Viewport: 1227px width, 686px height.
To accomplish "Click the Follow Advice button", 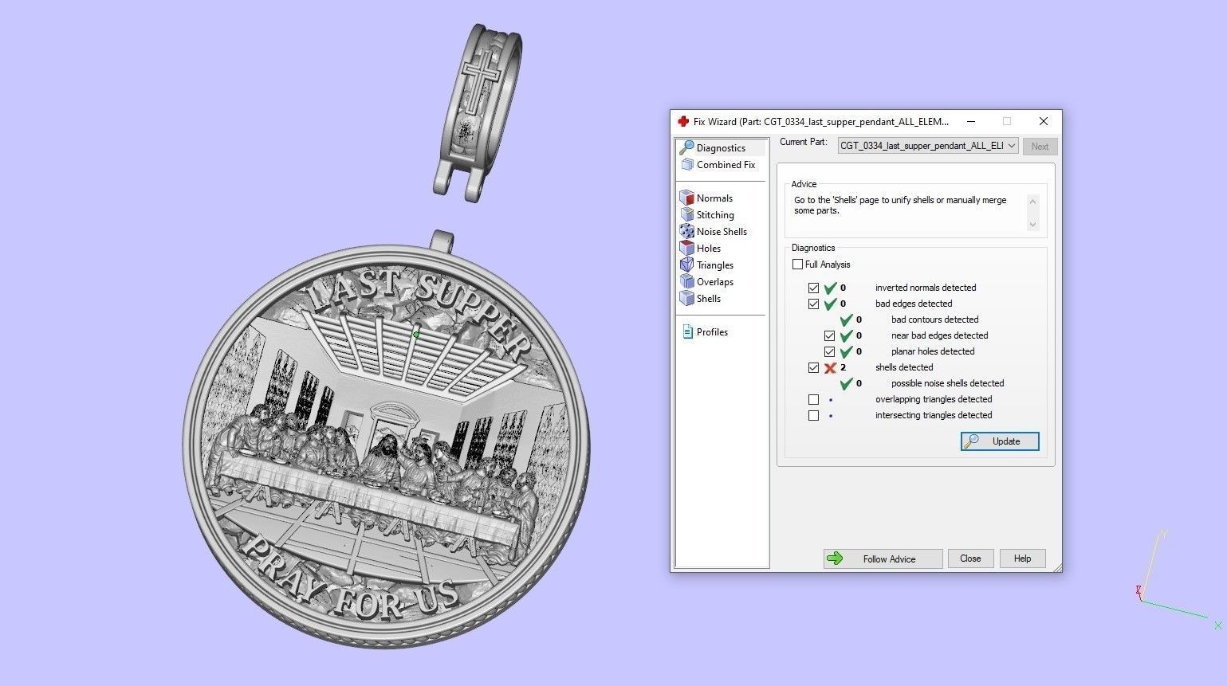I will (x=883, y=559).
